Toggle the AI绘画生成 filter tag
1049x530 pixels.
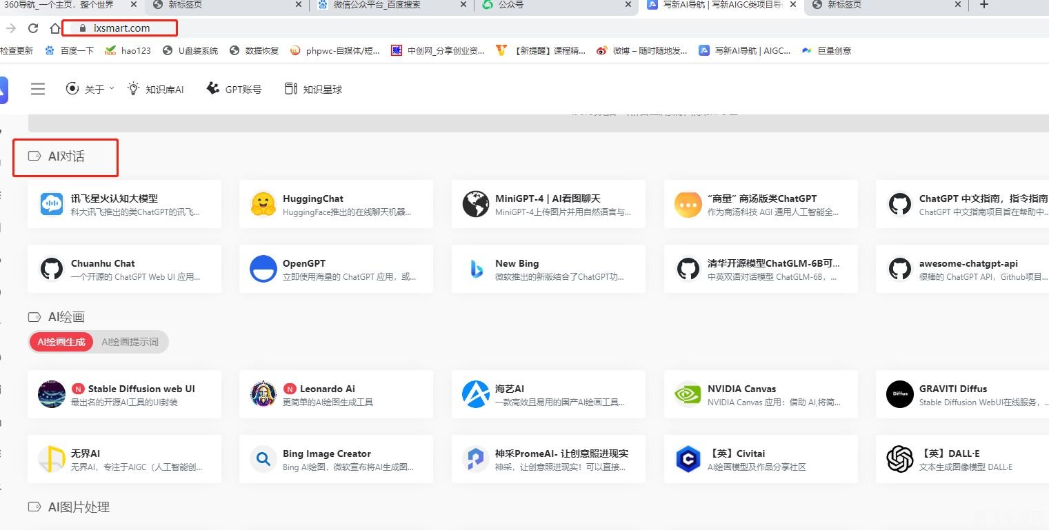click(x=61, y=342)
